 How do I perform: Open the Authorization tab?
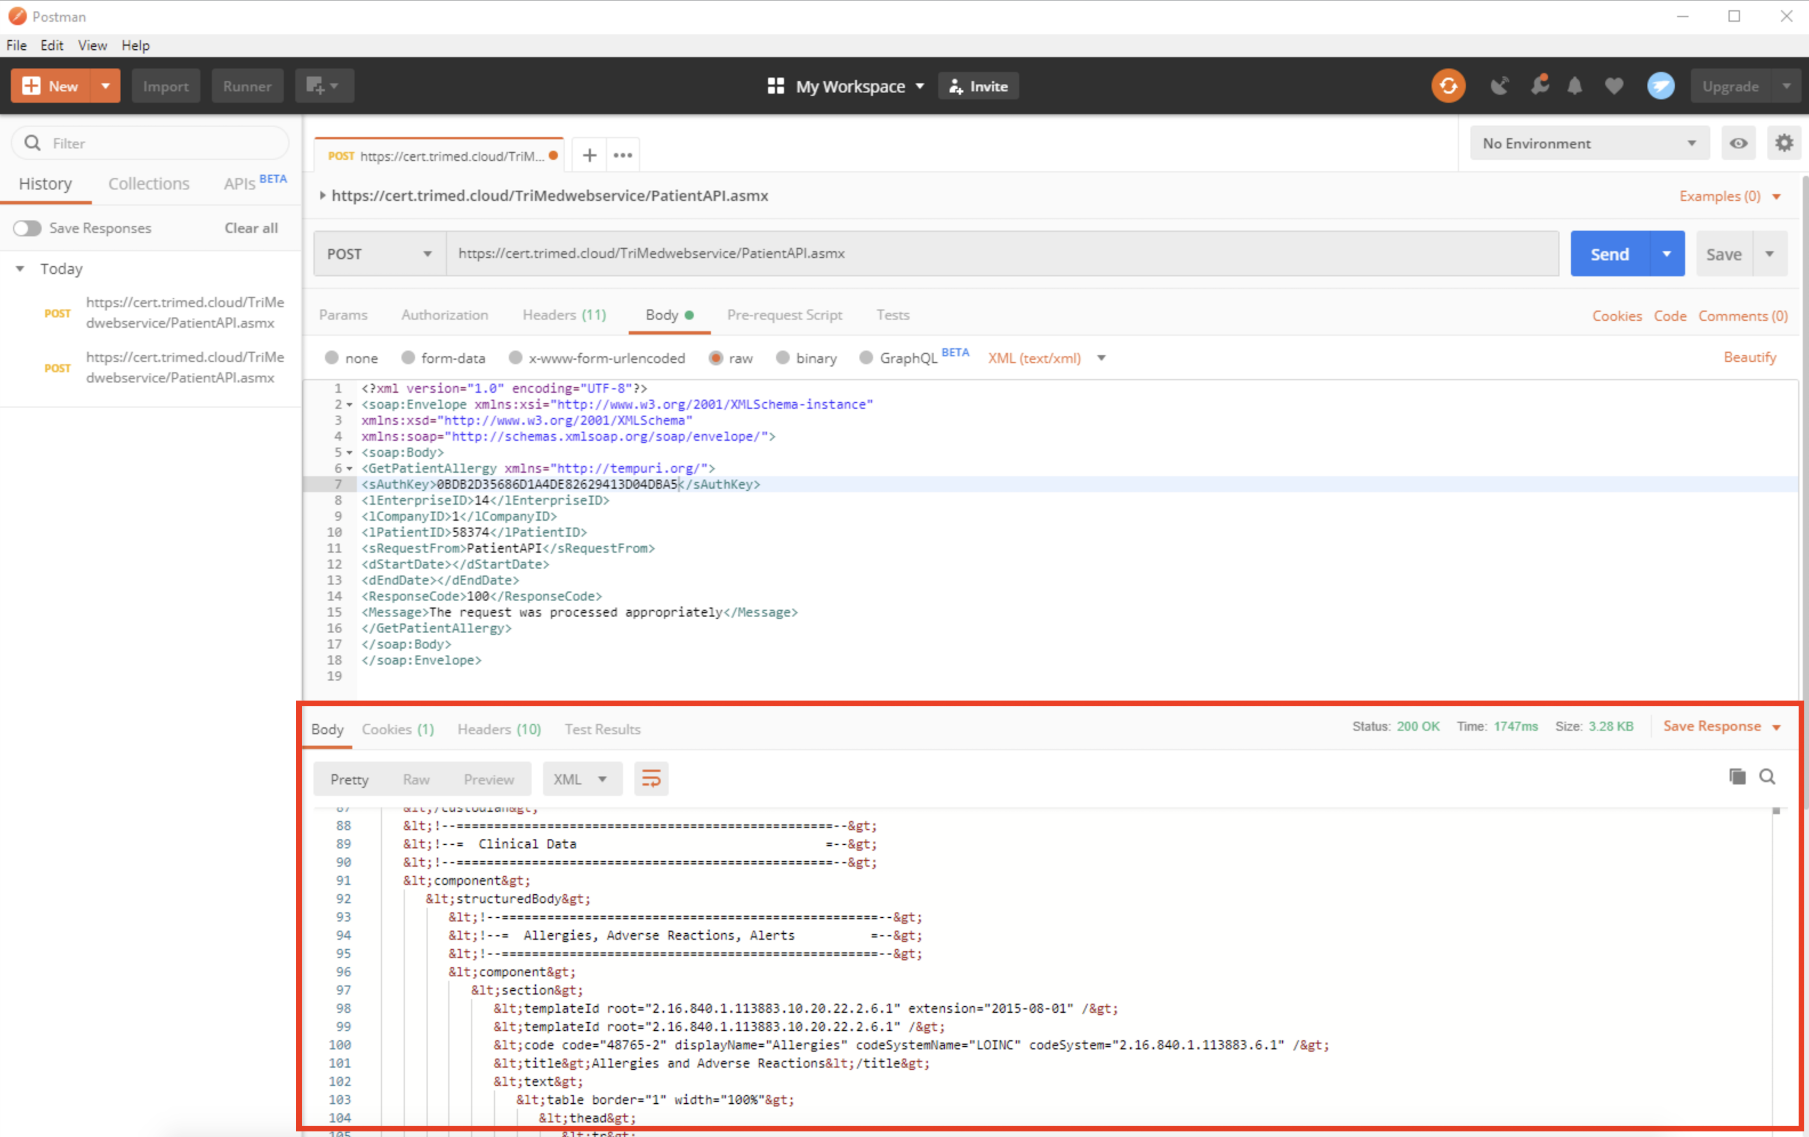coord(445,315)
